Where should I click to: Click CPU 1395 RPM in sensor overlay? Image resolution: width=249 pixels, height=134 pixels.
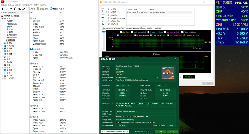pos(232,25)
